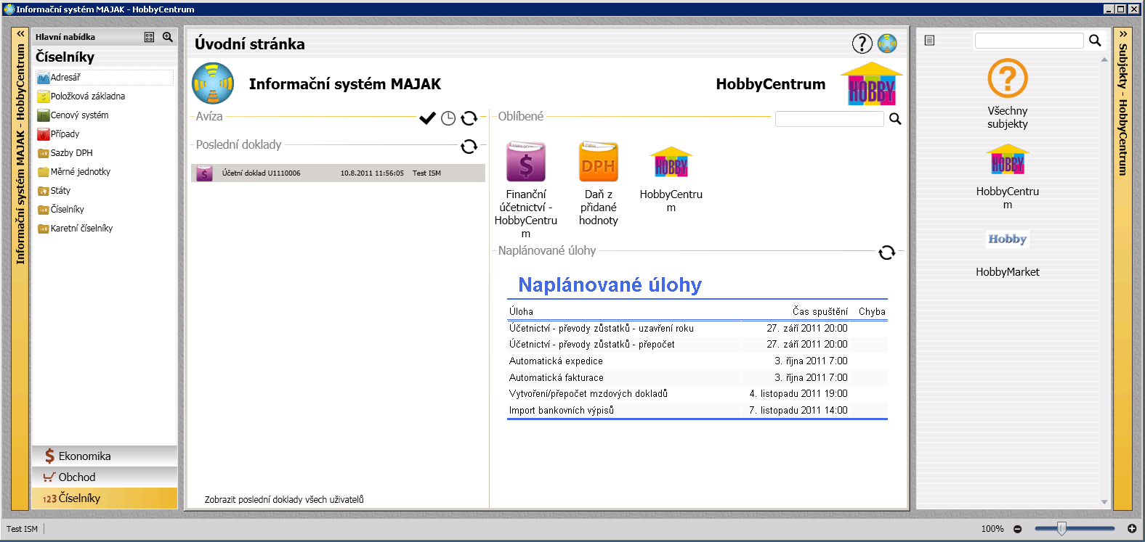Image resolution: width=1145 pixels, height=542 pixels.
Task: Click the help question mark icon
Action: coord(862,44)
